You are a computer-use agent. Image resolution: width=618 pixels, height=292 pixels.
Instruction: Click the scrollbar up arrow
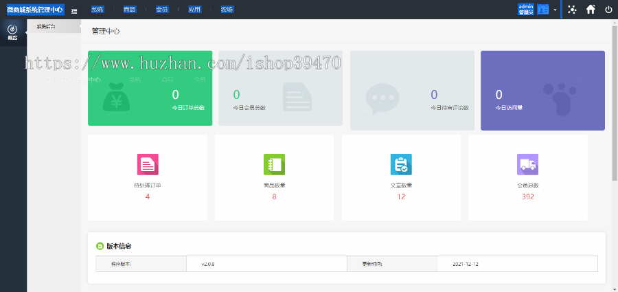[x=615, y=22]
